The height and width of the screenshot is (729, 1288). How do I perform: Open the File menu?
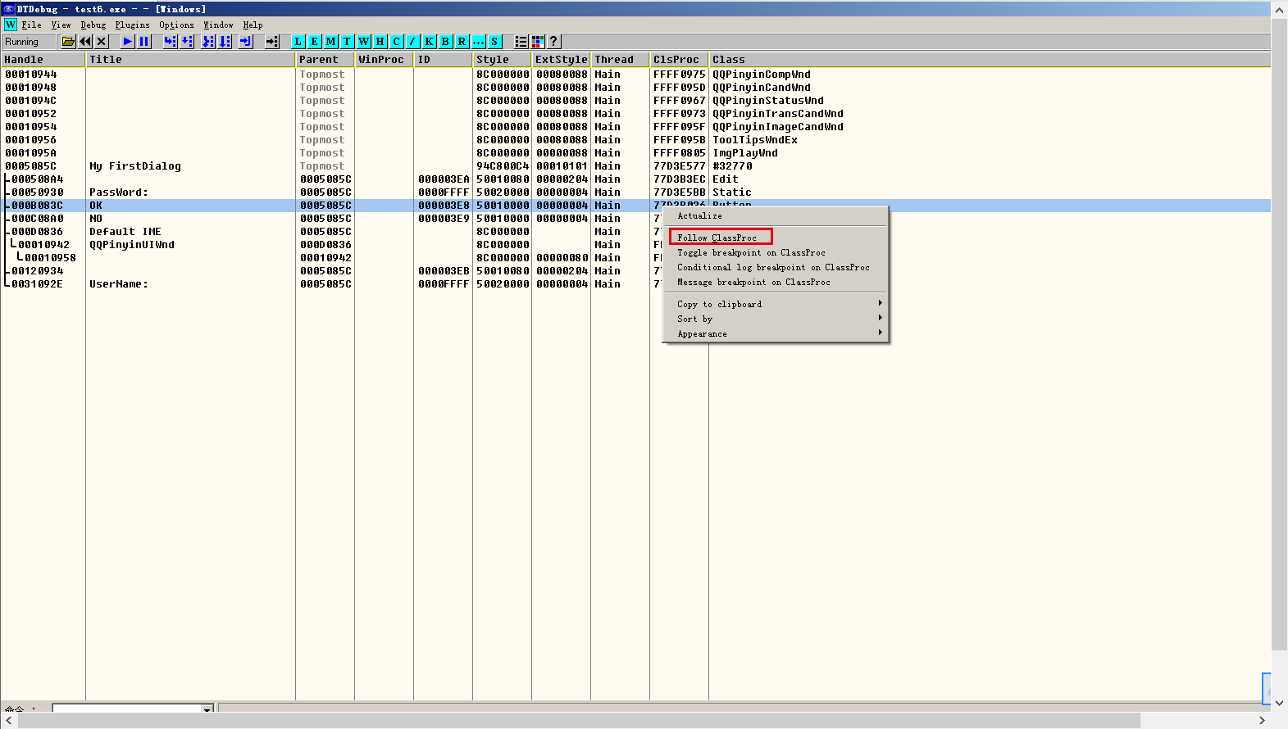pos(31,25)
